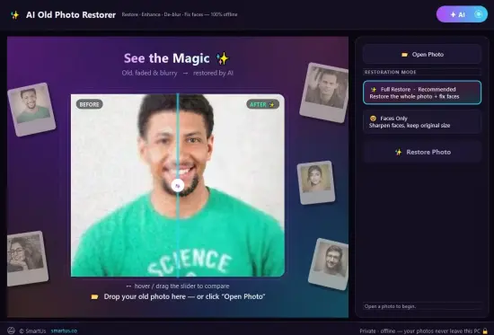Click the SmartUs logo icon in the footer
494x335 pixels.
[x=11, y=331]
